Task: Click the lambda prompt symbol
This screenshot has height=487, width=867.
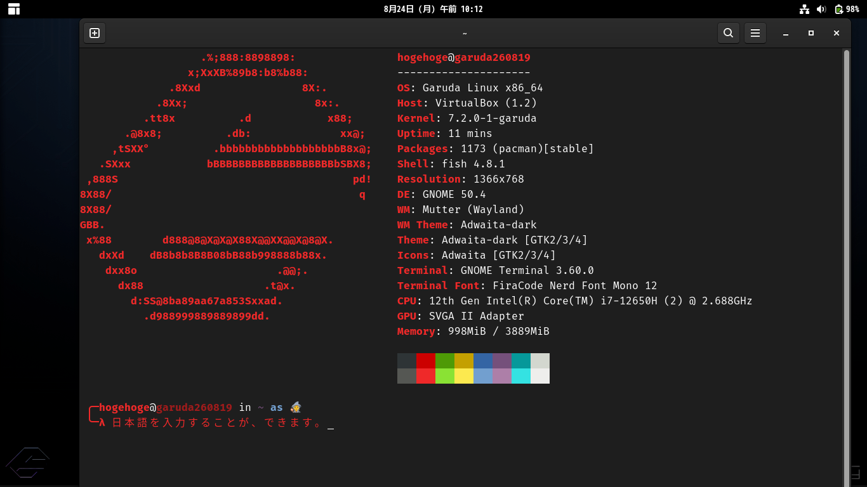Action: (102, 422)
